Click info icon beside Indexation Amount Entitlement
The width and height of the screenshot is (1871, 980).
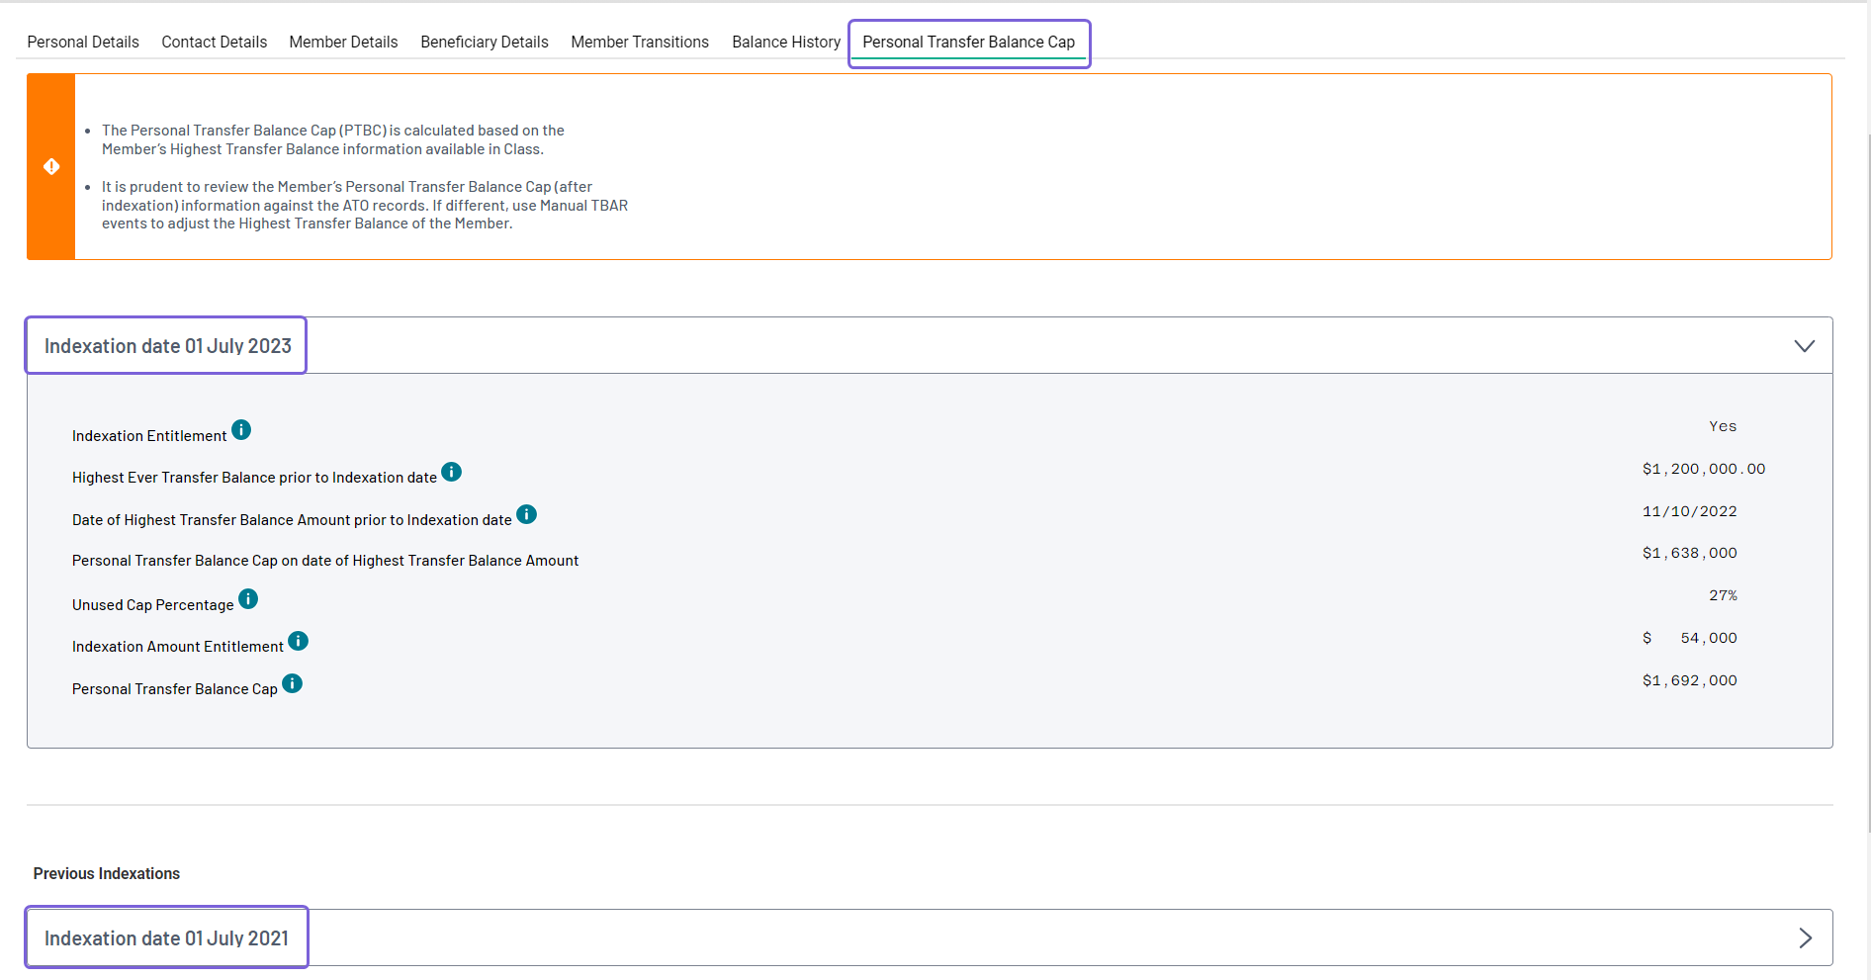(x=298, y=641)
